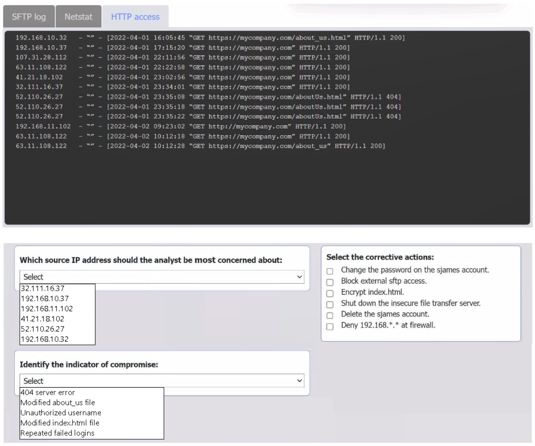Screen dimensions: 535x446
Task: Check 'Deny 192.168.*.* at firewall'
Action: pos(330,326)
